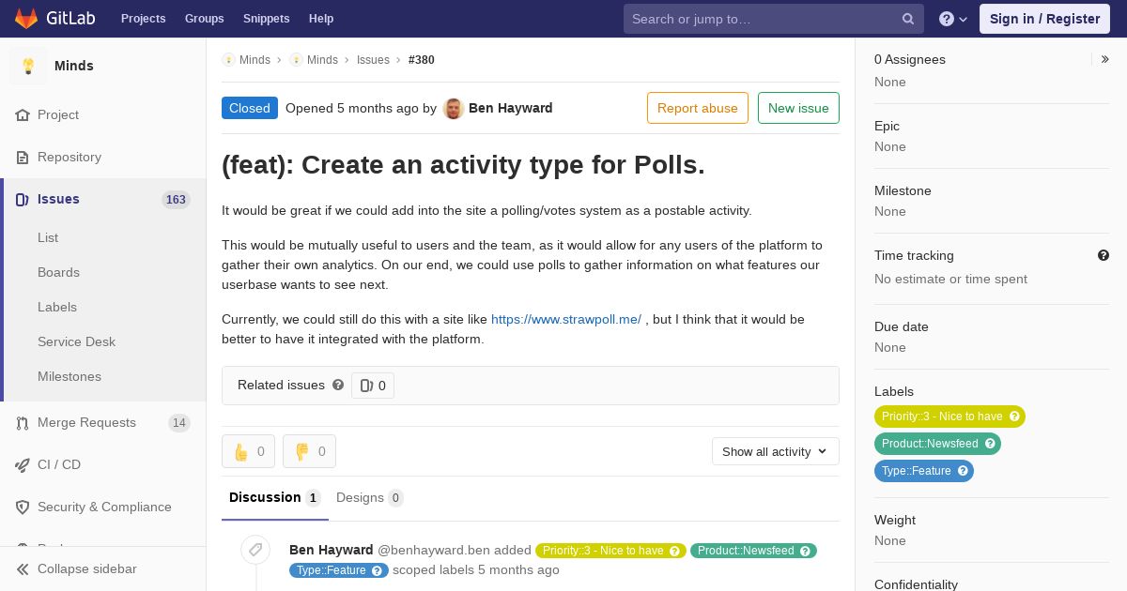Collapse sidebar via bottom-left control
1127x591 pixels.
(x=77, y=568)
